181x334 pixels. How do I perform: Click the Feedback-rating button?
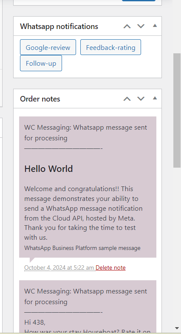tap(110, 47)
